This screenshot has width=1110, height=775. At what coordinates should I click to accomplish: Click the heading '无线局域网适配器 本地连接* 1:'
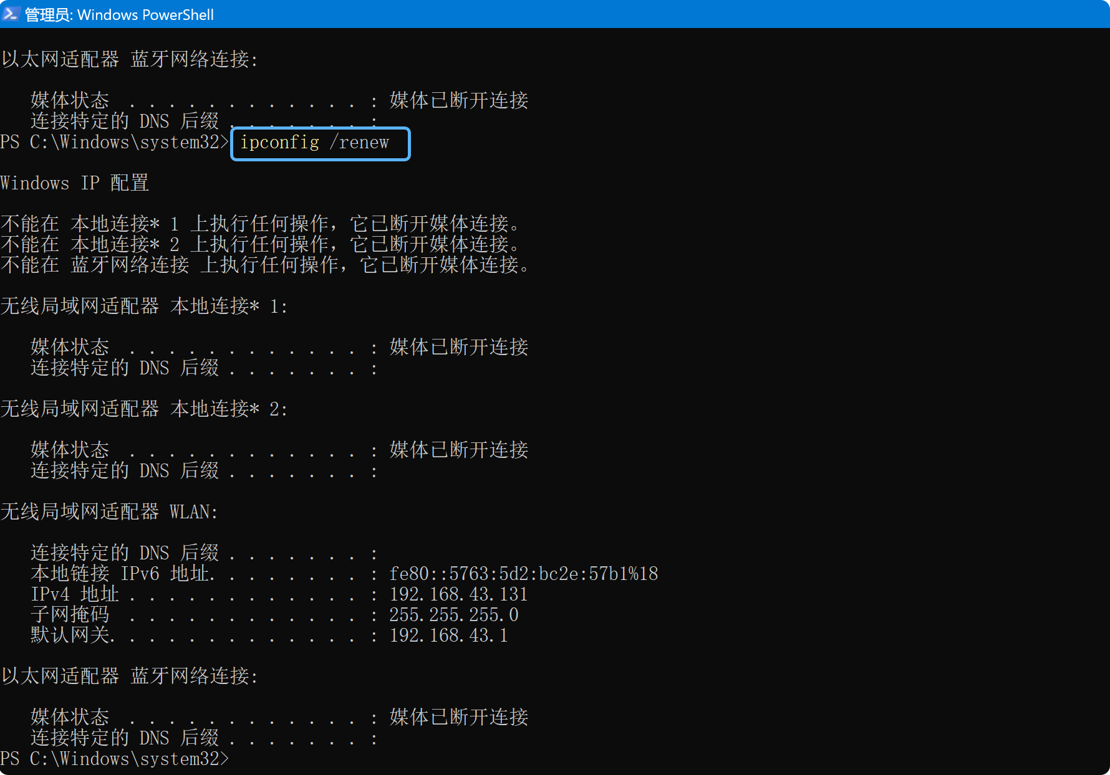[x=144, y=306]
